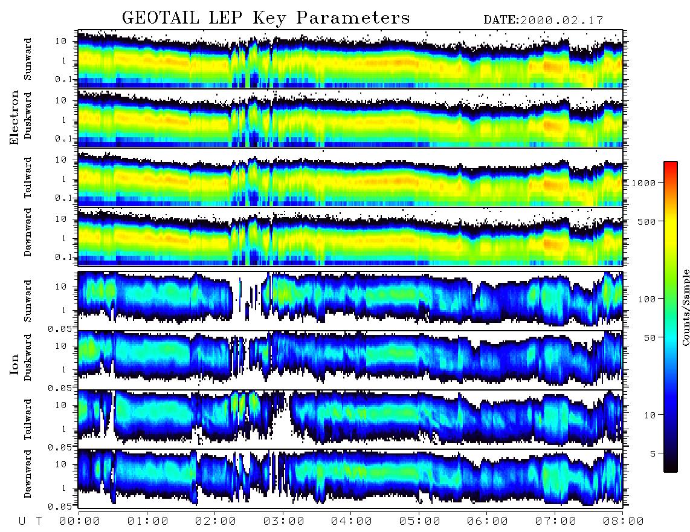Open the Ion Duskward spectrogram panel

click(350, 360)
